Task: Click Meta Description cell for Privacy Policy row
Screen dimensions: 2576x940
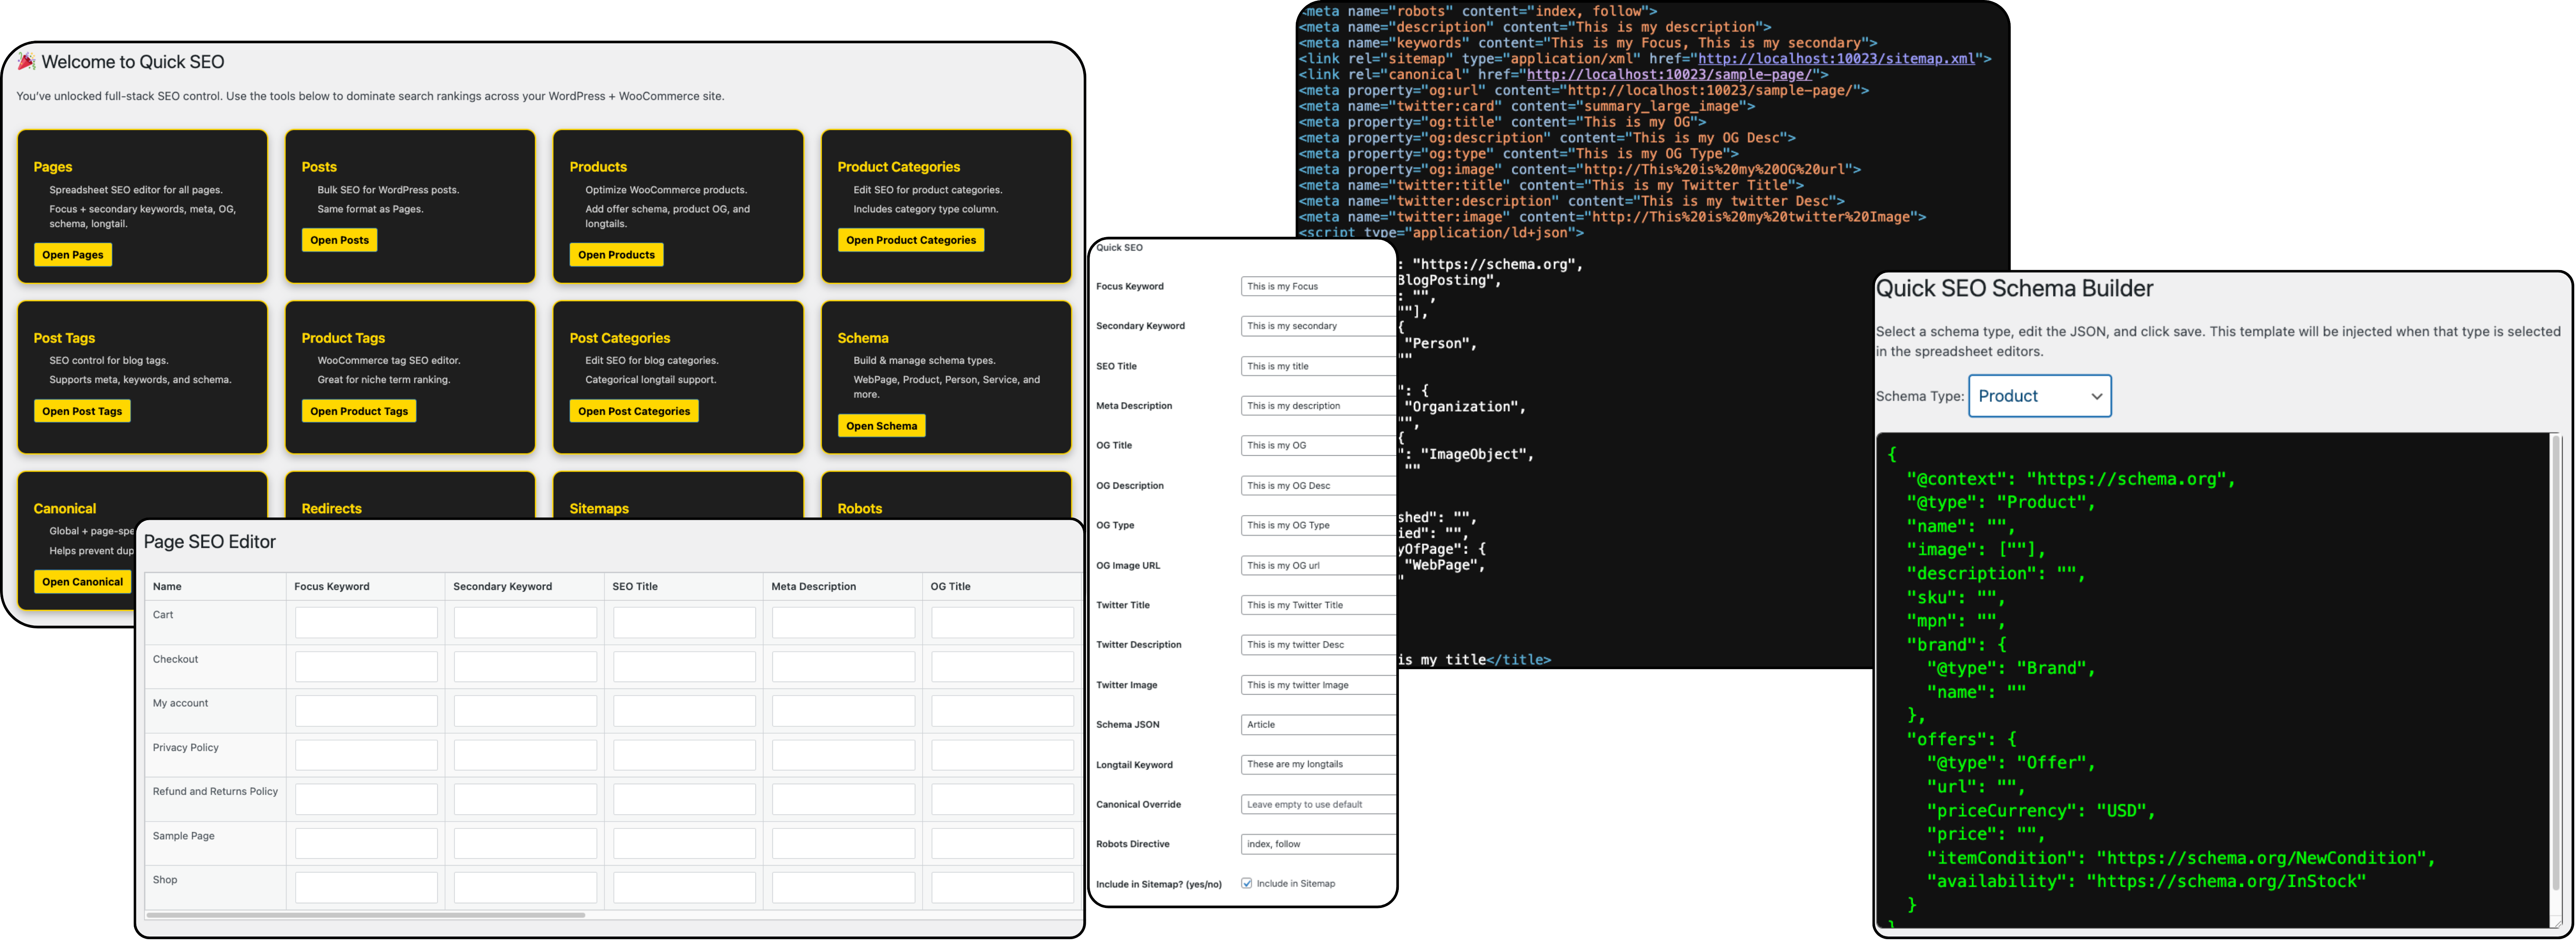Action: coord(843,755)
